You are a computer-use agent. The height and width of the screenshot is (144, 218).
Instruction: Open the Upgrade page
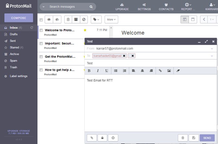(122, 7)
